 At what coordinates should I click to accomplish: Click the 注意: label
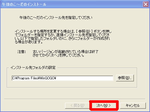click(x=22, y=52)
